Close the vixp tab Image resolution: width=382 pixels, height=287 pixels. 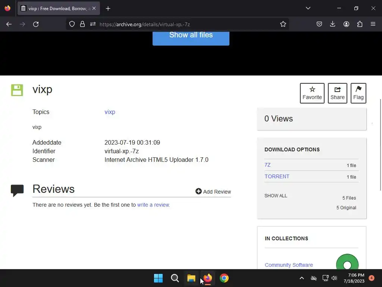point(94,8)
